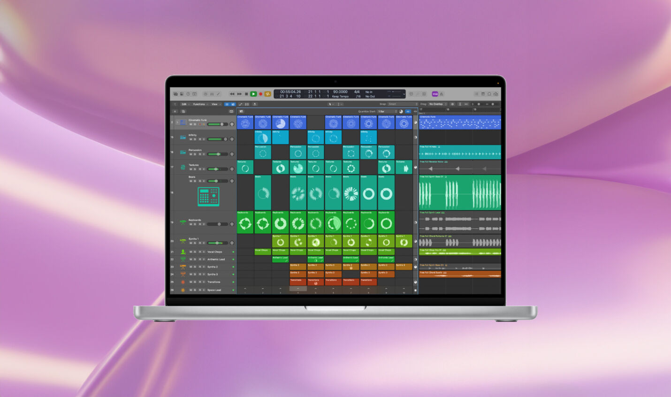The image size is (671, 397).
Task: Click the drum machine icon on Beats track
Action: point(208,196)
